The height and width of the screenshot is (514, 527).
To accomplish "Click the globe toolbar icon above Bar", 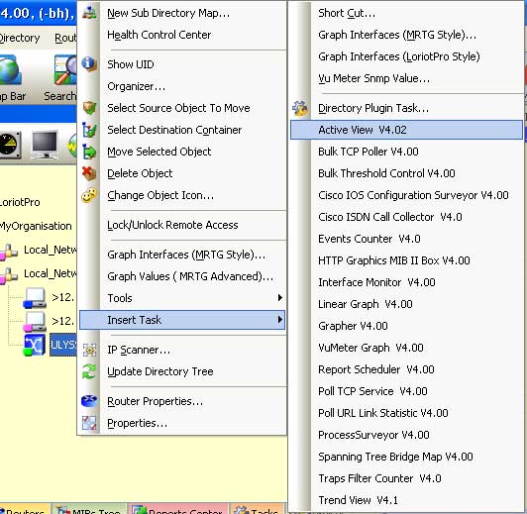I will 10,70.
